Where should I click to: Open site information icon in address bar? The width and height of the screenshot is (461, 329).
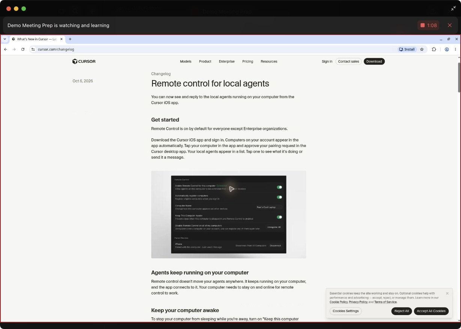(33, 49)
